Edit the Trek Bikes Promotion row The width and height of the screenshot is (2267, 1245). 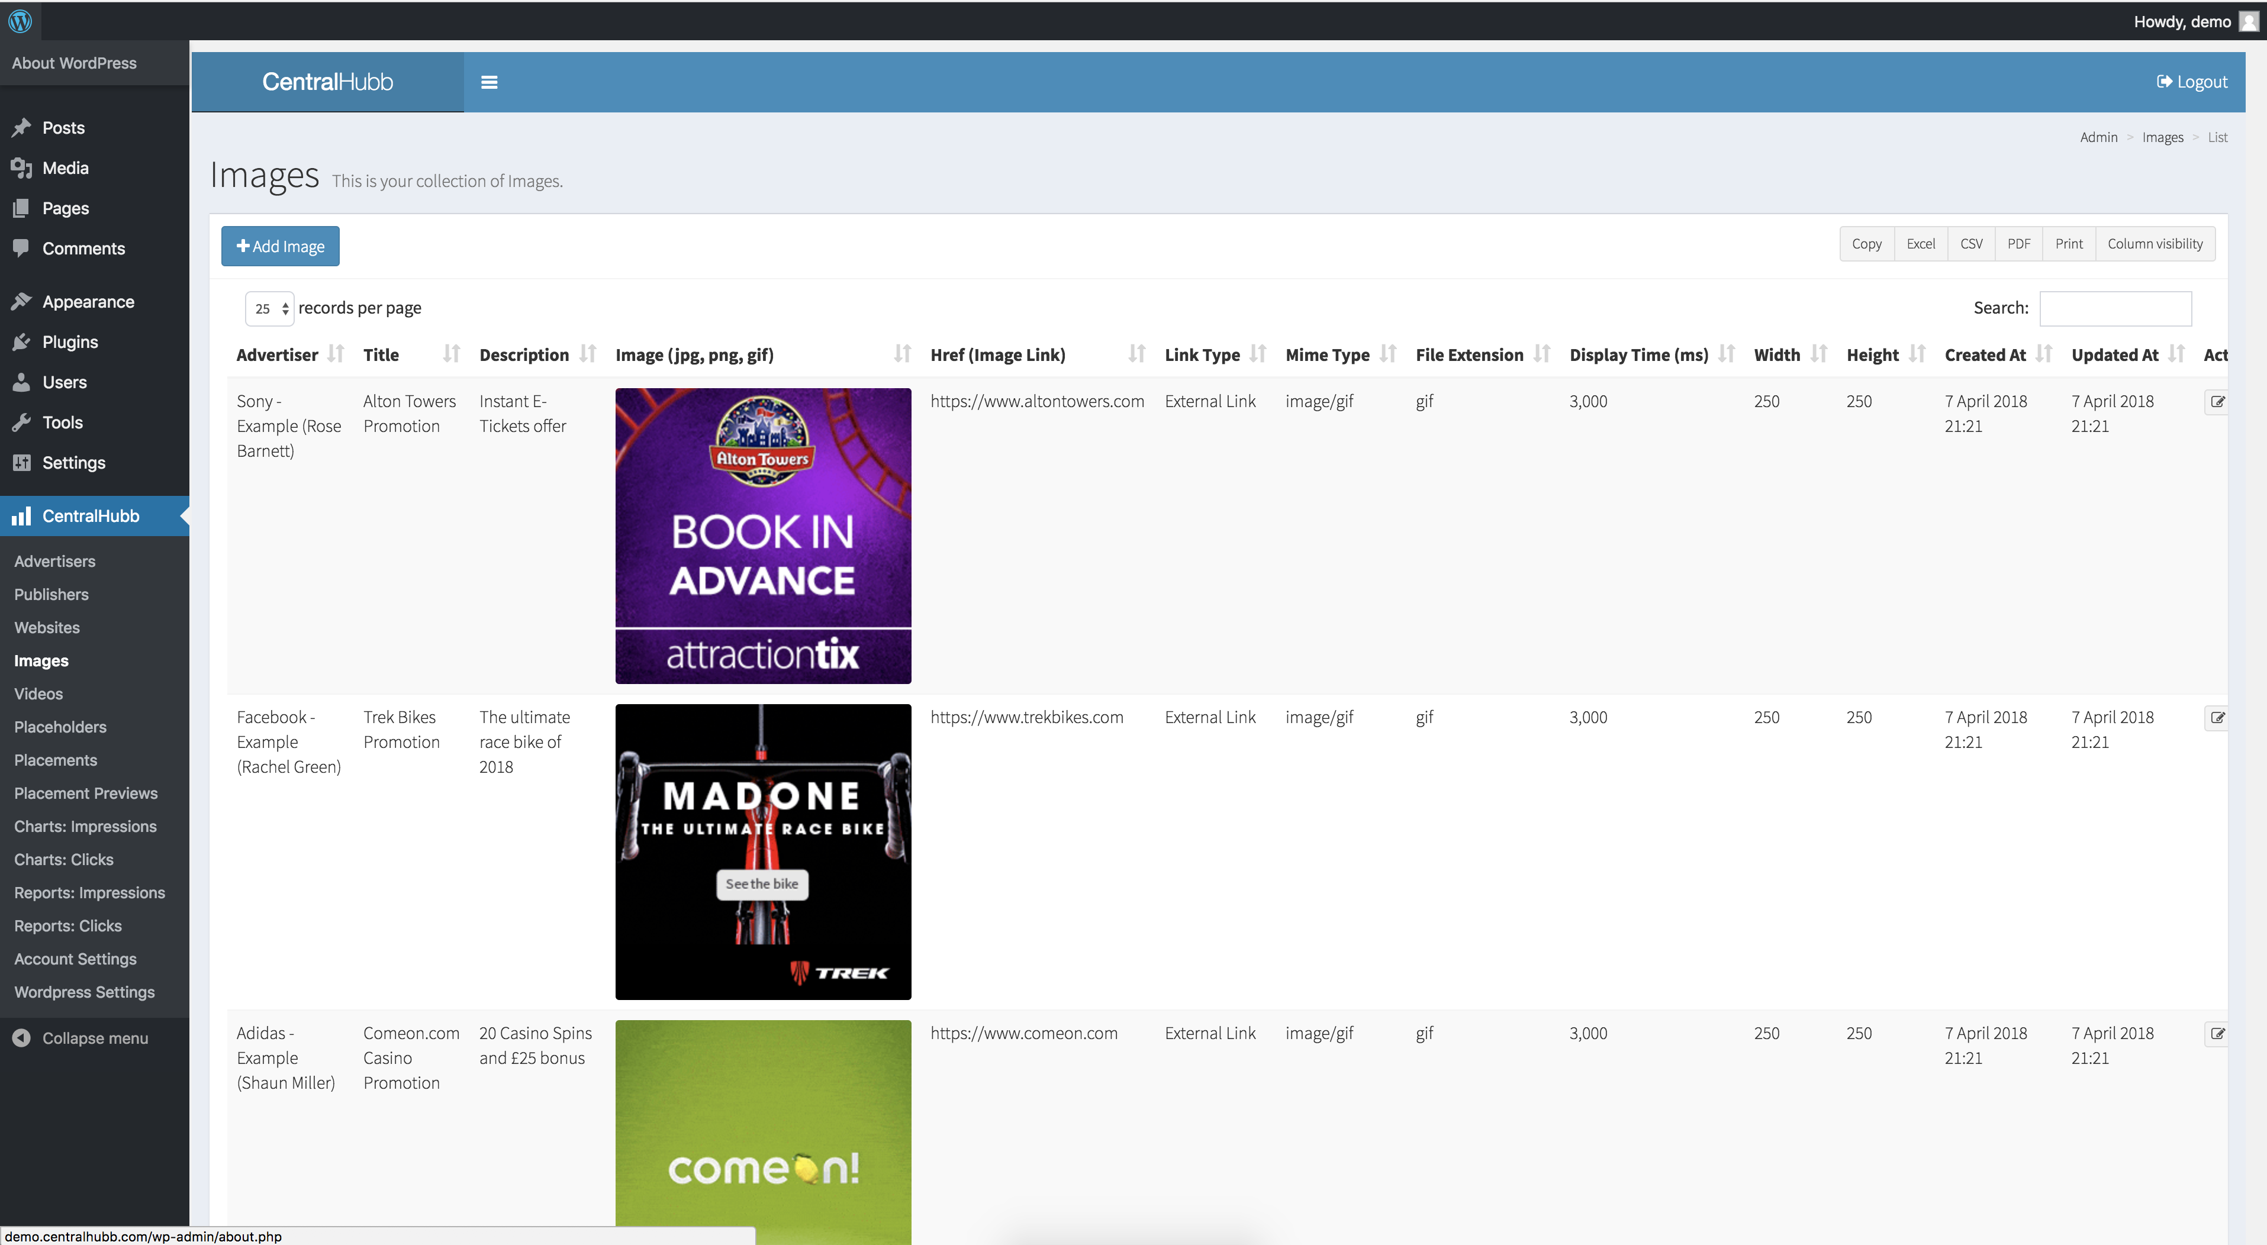click(2217, 718)
